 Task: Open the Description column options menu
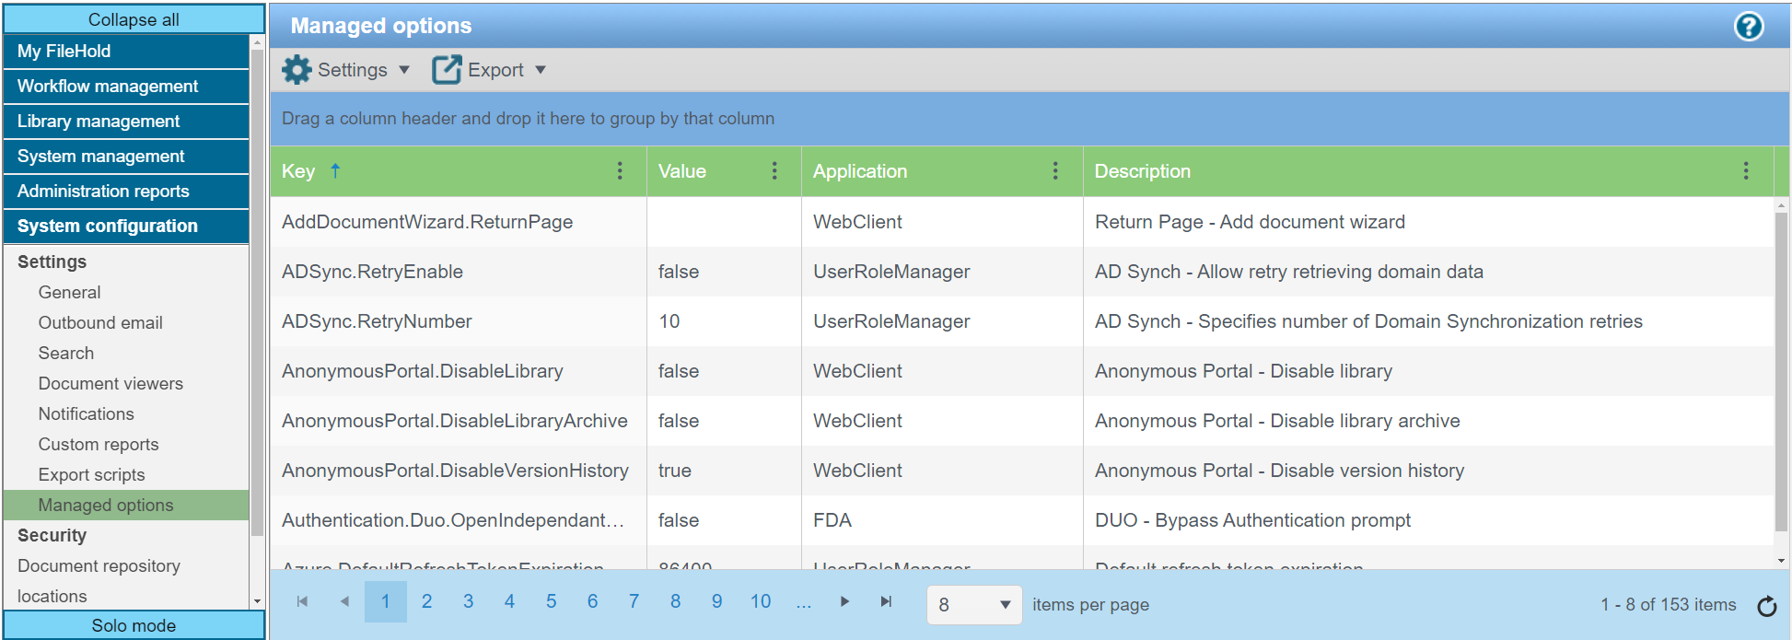point(1745,170)
